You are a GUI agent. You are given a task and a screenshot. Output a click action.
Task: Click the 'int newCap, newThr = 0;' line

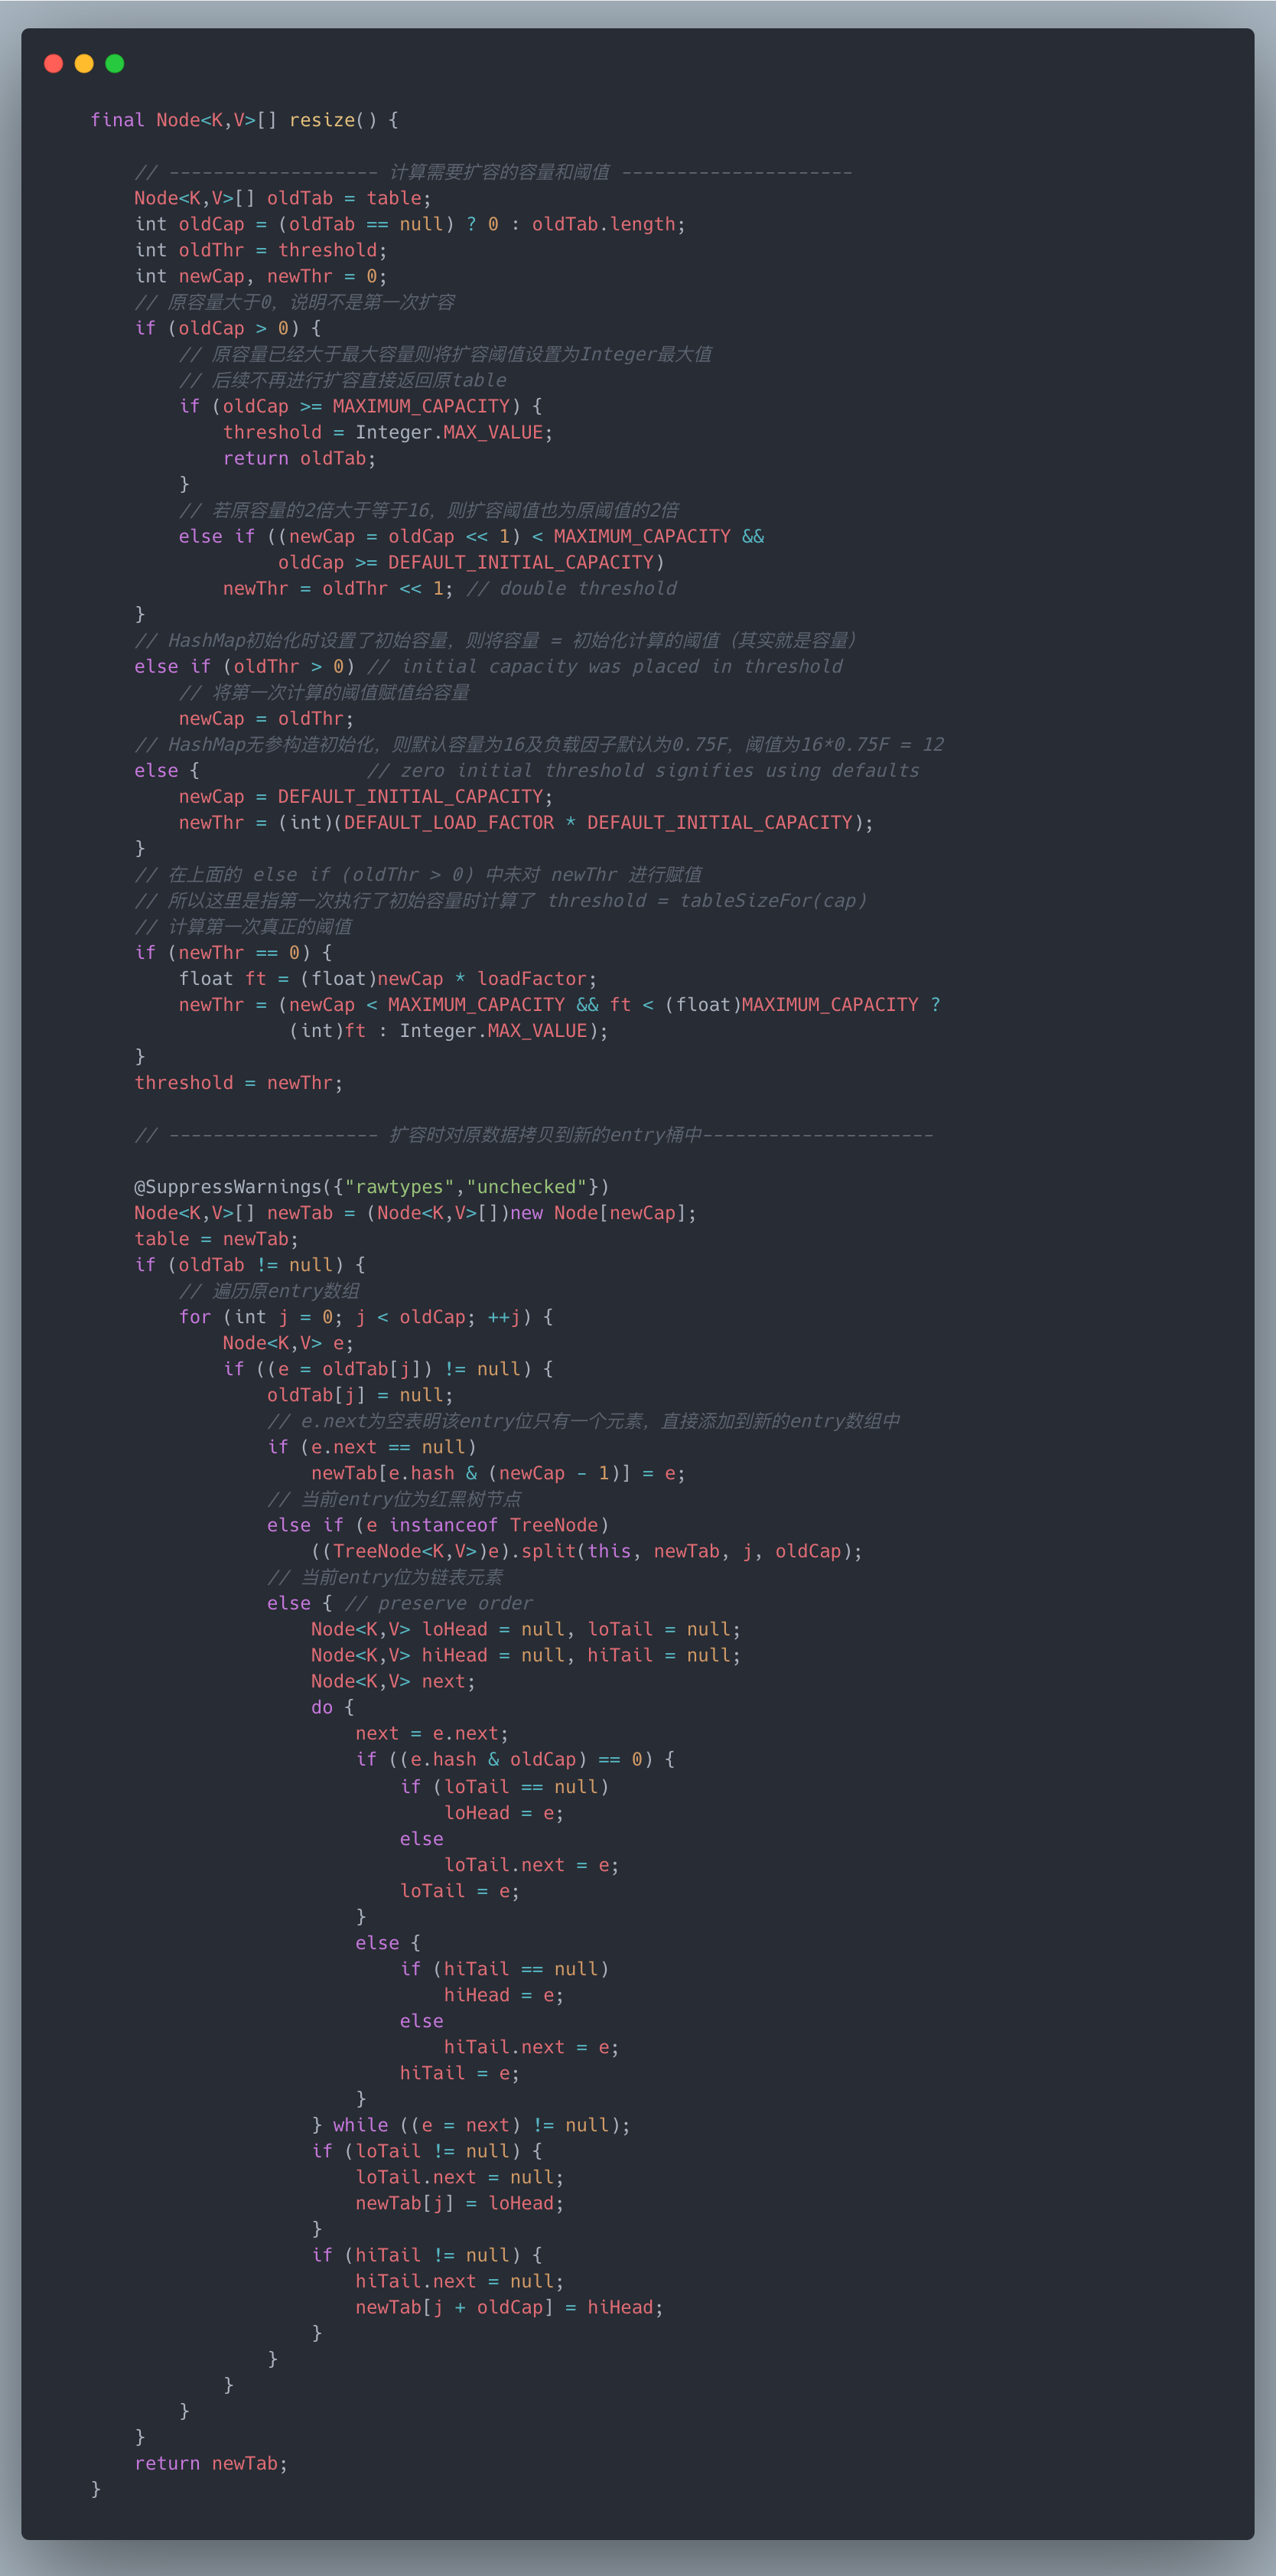tap(261, 276)
